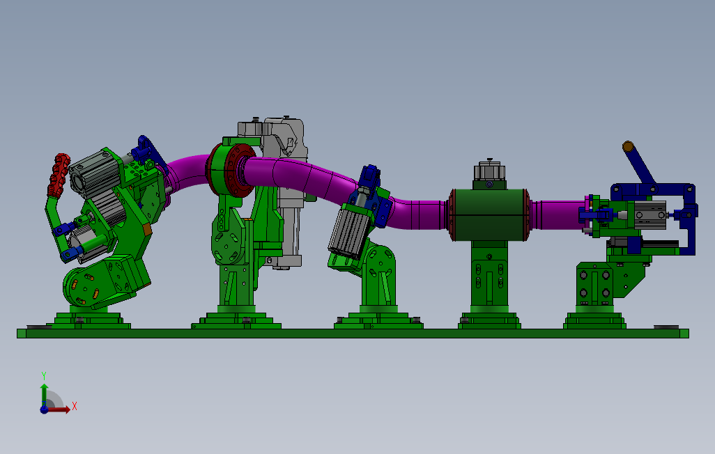This screenshot has width=715, height=454.
Task: Select the long green base plate
Action: [x=353, y=334]
